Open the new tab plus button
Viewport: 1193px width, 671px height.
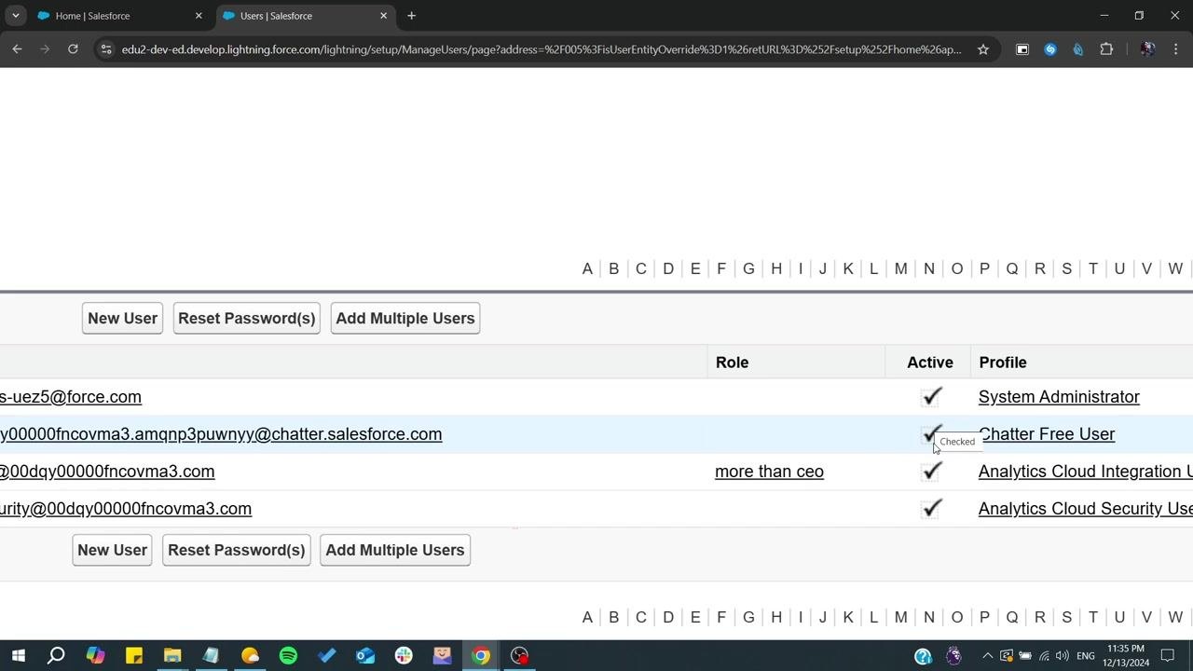411,16
